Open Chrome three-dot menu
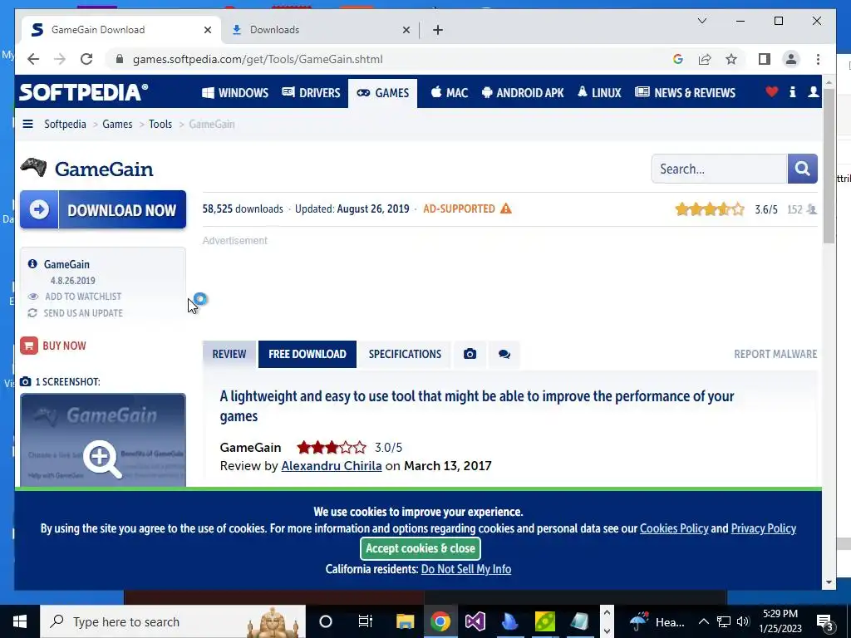851x638 pixels. coord(818,59)
